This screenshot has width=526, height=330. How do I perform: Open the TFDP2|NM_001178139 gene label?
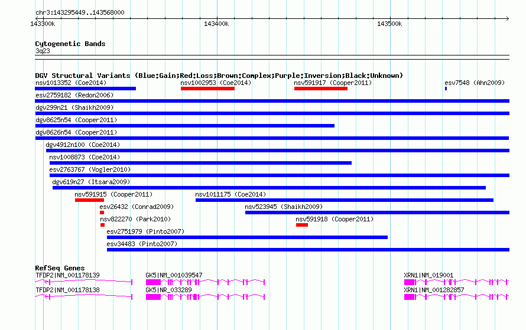[67, 275]
